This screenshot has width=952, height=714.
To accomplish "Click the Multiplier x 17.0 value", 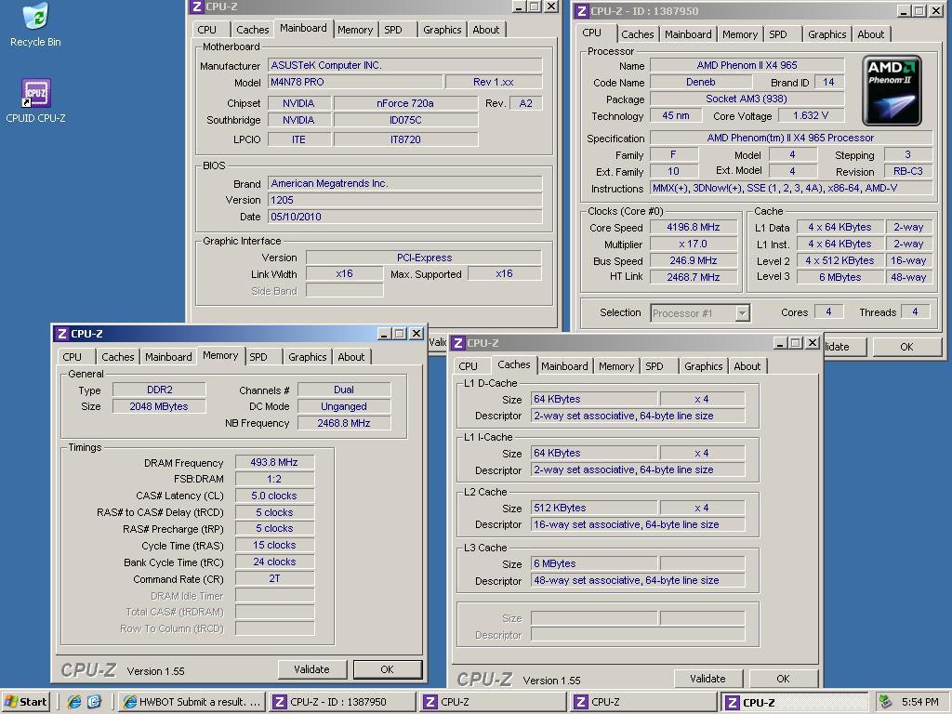I will (694, 245).
